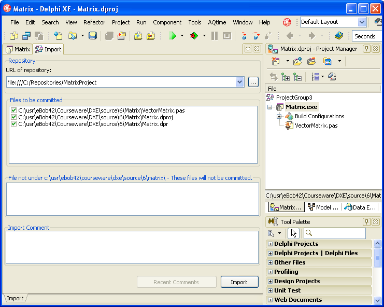
Task: Click the Embarcadero logo icon next to Help
Action: point(287,22)
